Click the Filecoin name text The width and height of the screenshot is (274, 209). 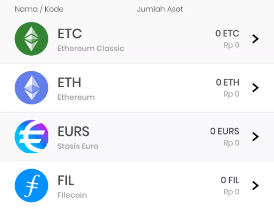click(72, 195)
